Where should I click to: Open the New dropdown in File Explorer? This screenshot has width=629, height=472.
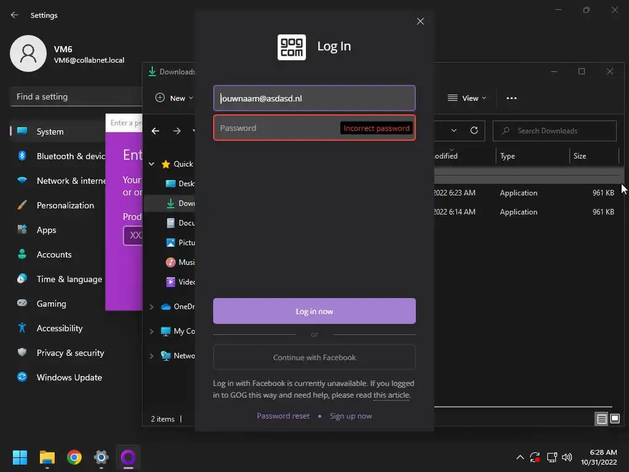(174, 98)
